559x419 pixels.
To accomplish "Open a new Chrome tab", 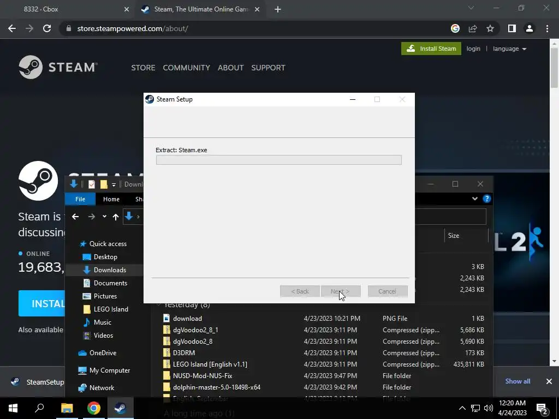I will pos(278,10).
